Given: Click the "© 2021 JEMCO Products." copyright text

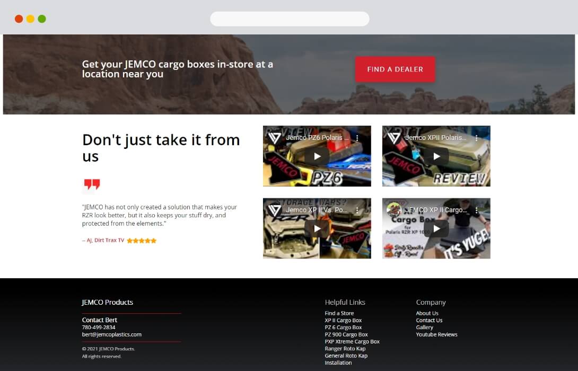Looking at the screenshot, I should pyautogui.click(x=108, y=349).
